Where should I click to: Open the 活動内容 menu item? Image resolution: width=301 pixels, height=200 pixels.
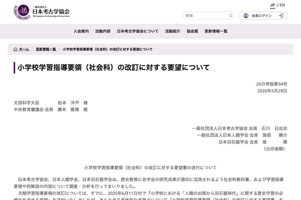coord(103,31)
